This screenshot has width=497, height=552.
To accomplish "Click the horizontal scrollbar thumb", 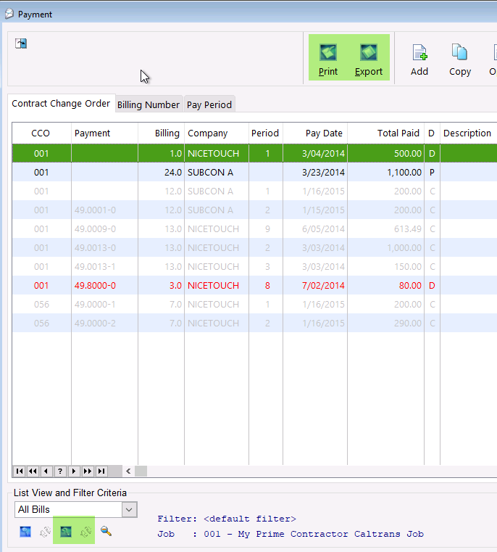I will click(141, 471).
